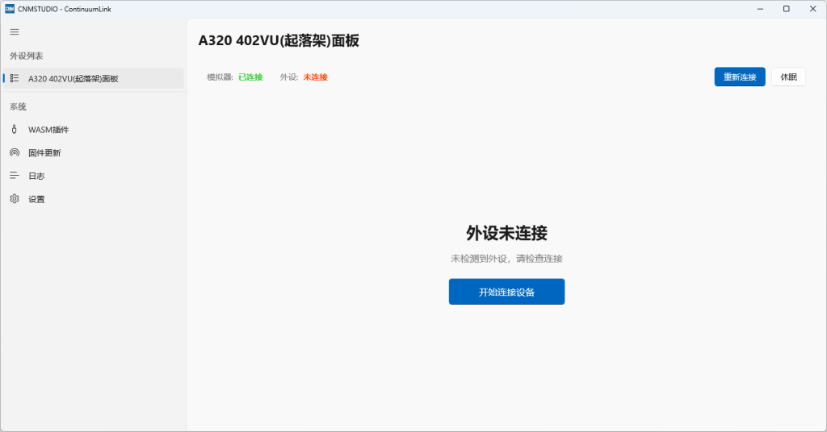The image size is (827, 432).
Task: Open the WASM插件 page
Action: (94, 130)
